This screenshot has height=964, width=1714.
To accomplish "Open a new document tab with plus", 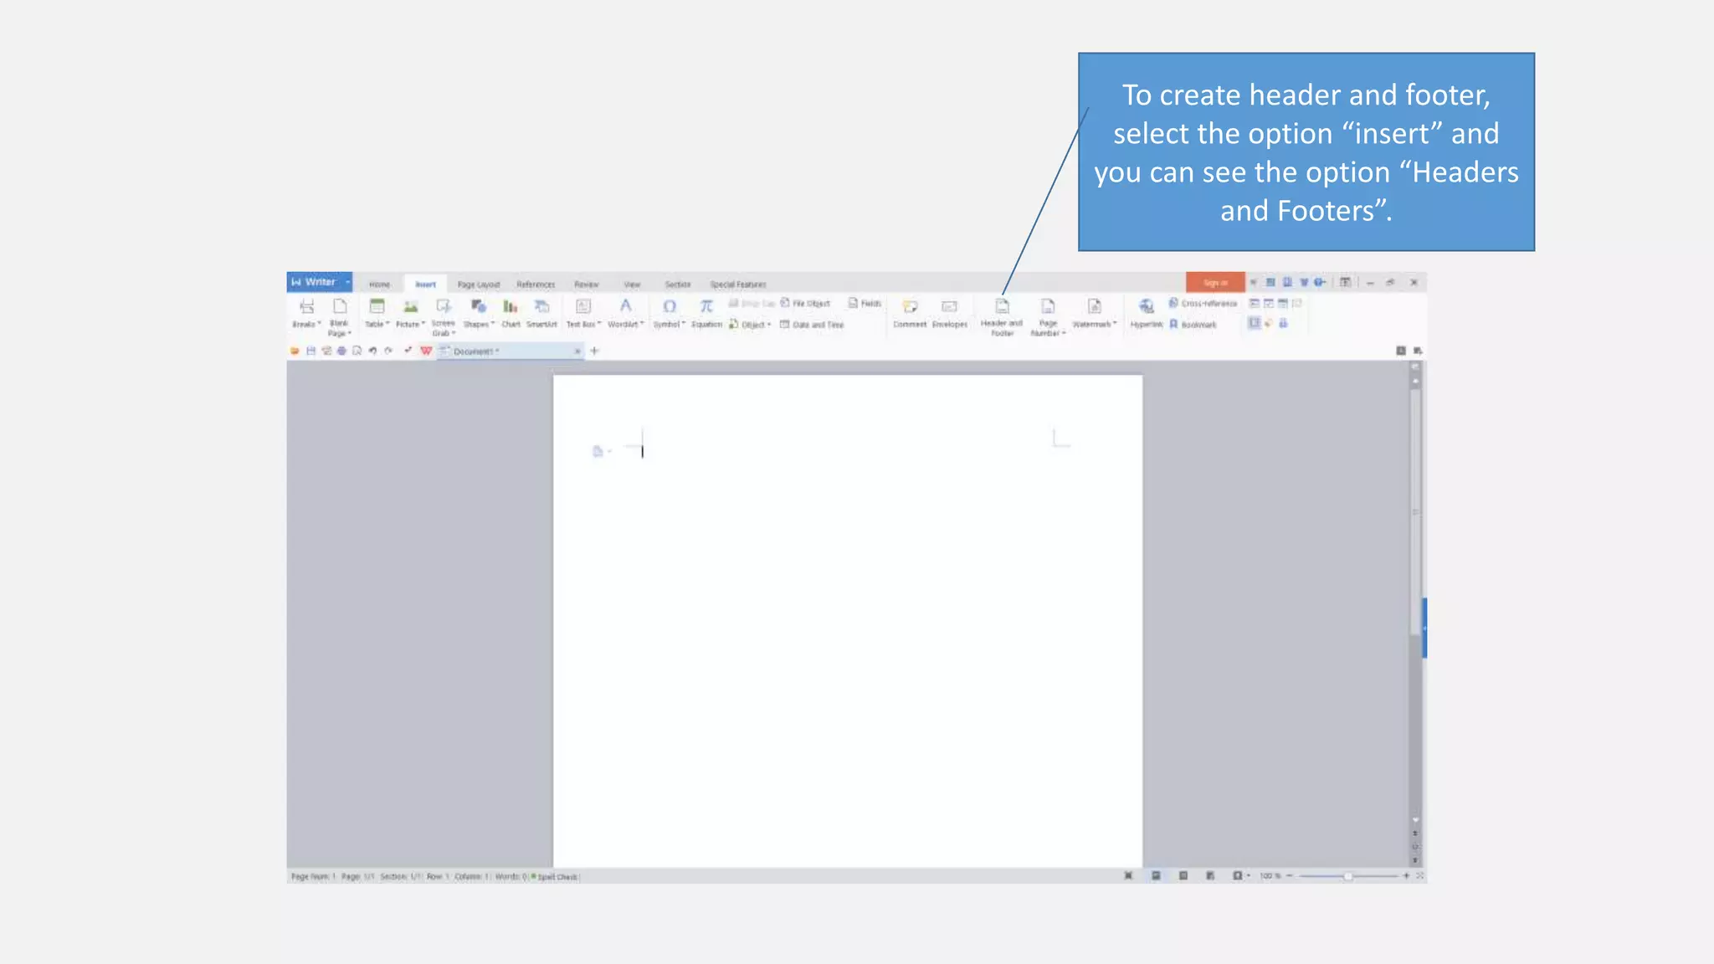I will (595, 351).
